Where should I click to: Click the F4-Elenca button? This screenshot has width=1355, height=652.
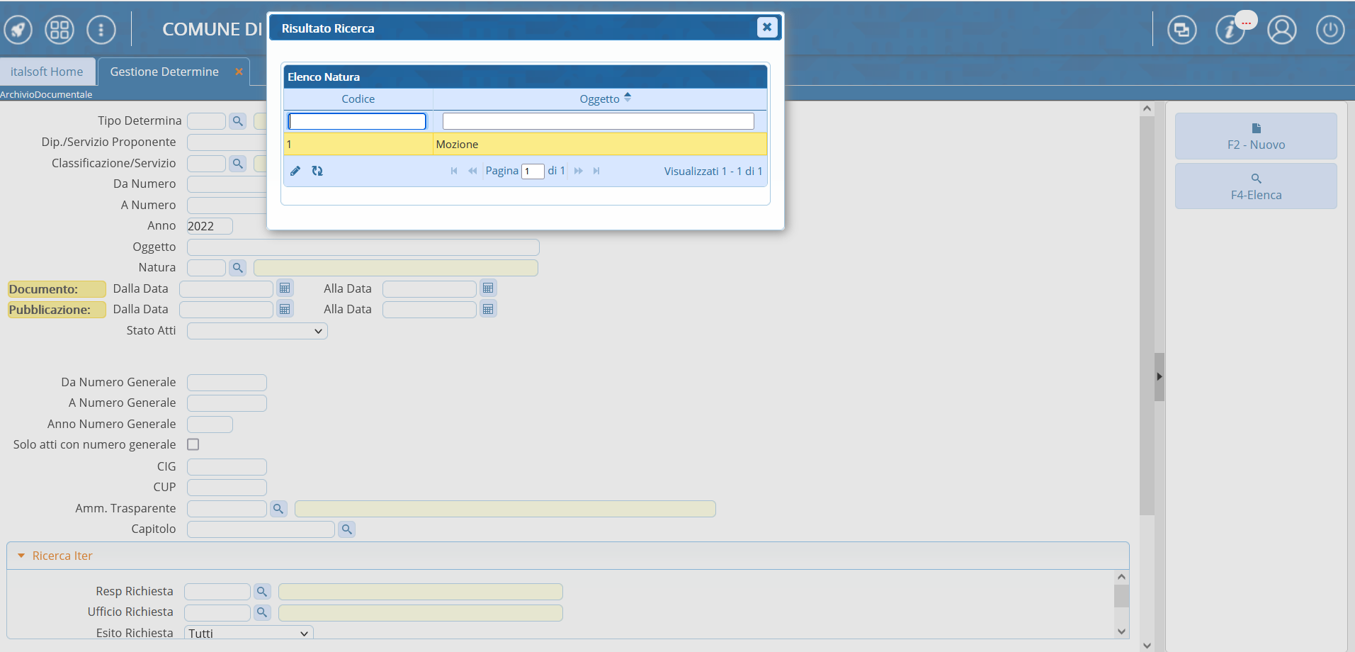tap(1256, 186)
